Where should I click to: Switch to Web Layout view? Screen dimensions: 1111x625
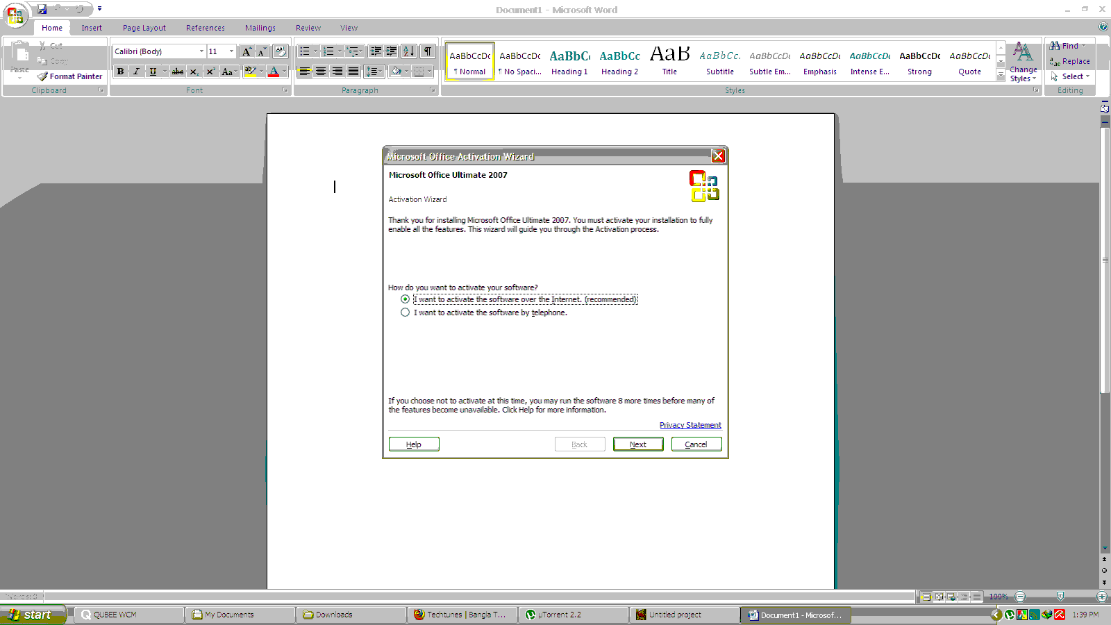[951, 597]
